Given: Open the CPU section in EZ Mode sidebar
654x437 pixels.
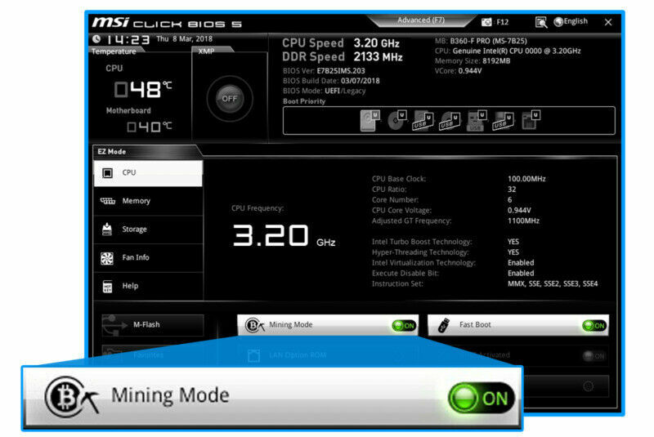Looking at the screenshot, I should point(148,173).
